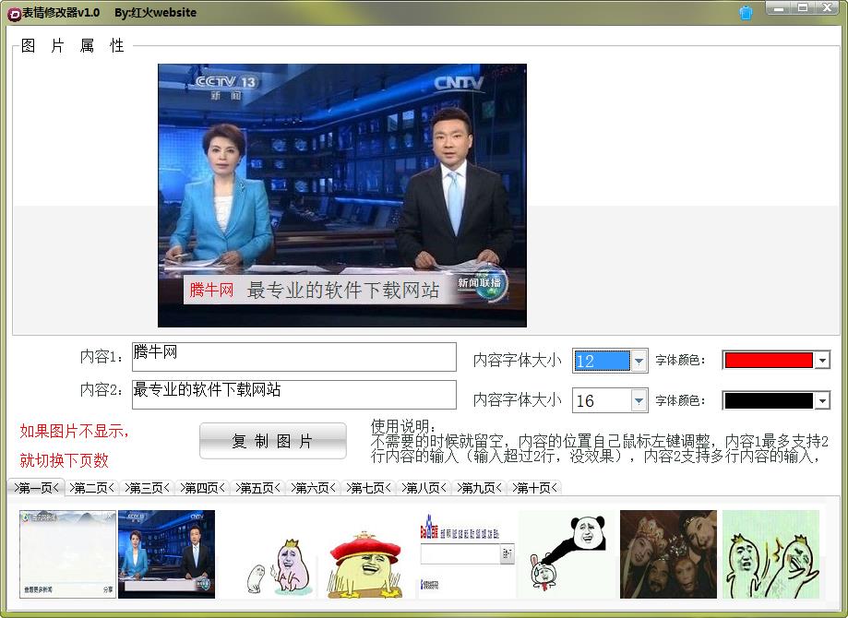Click the blue shirt skin icon
Viewport: 848px width, 618px height.
746,13
